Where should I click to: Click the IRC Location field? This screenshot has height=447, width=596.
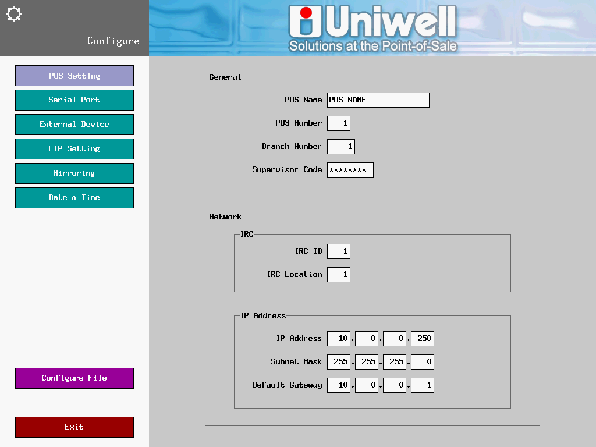click(x=339, y=275)
